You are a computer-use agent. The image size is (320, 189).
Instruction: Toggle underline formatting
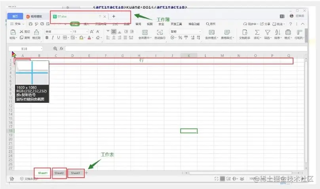59,38
